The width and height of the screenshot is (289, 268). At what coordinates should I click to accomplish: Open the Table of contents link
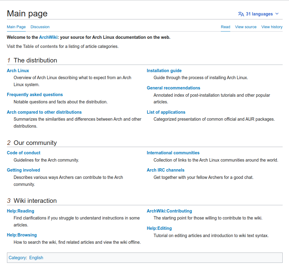pyautogui.click(x=40, y=46)
